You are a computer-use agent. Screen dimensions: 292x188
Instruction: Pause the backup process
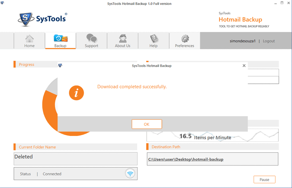click(x=264, y=180)
